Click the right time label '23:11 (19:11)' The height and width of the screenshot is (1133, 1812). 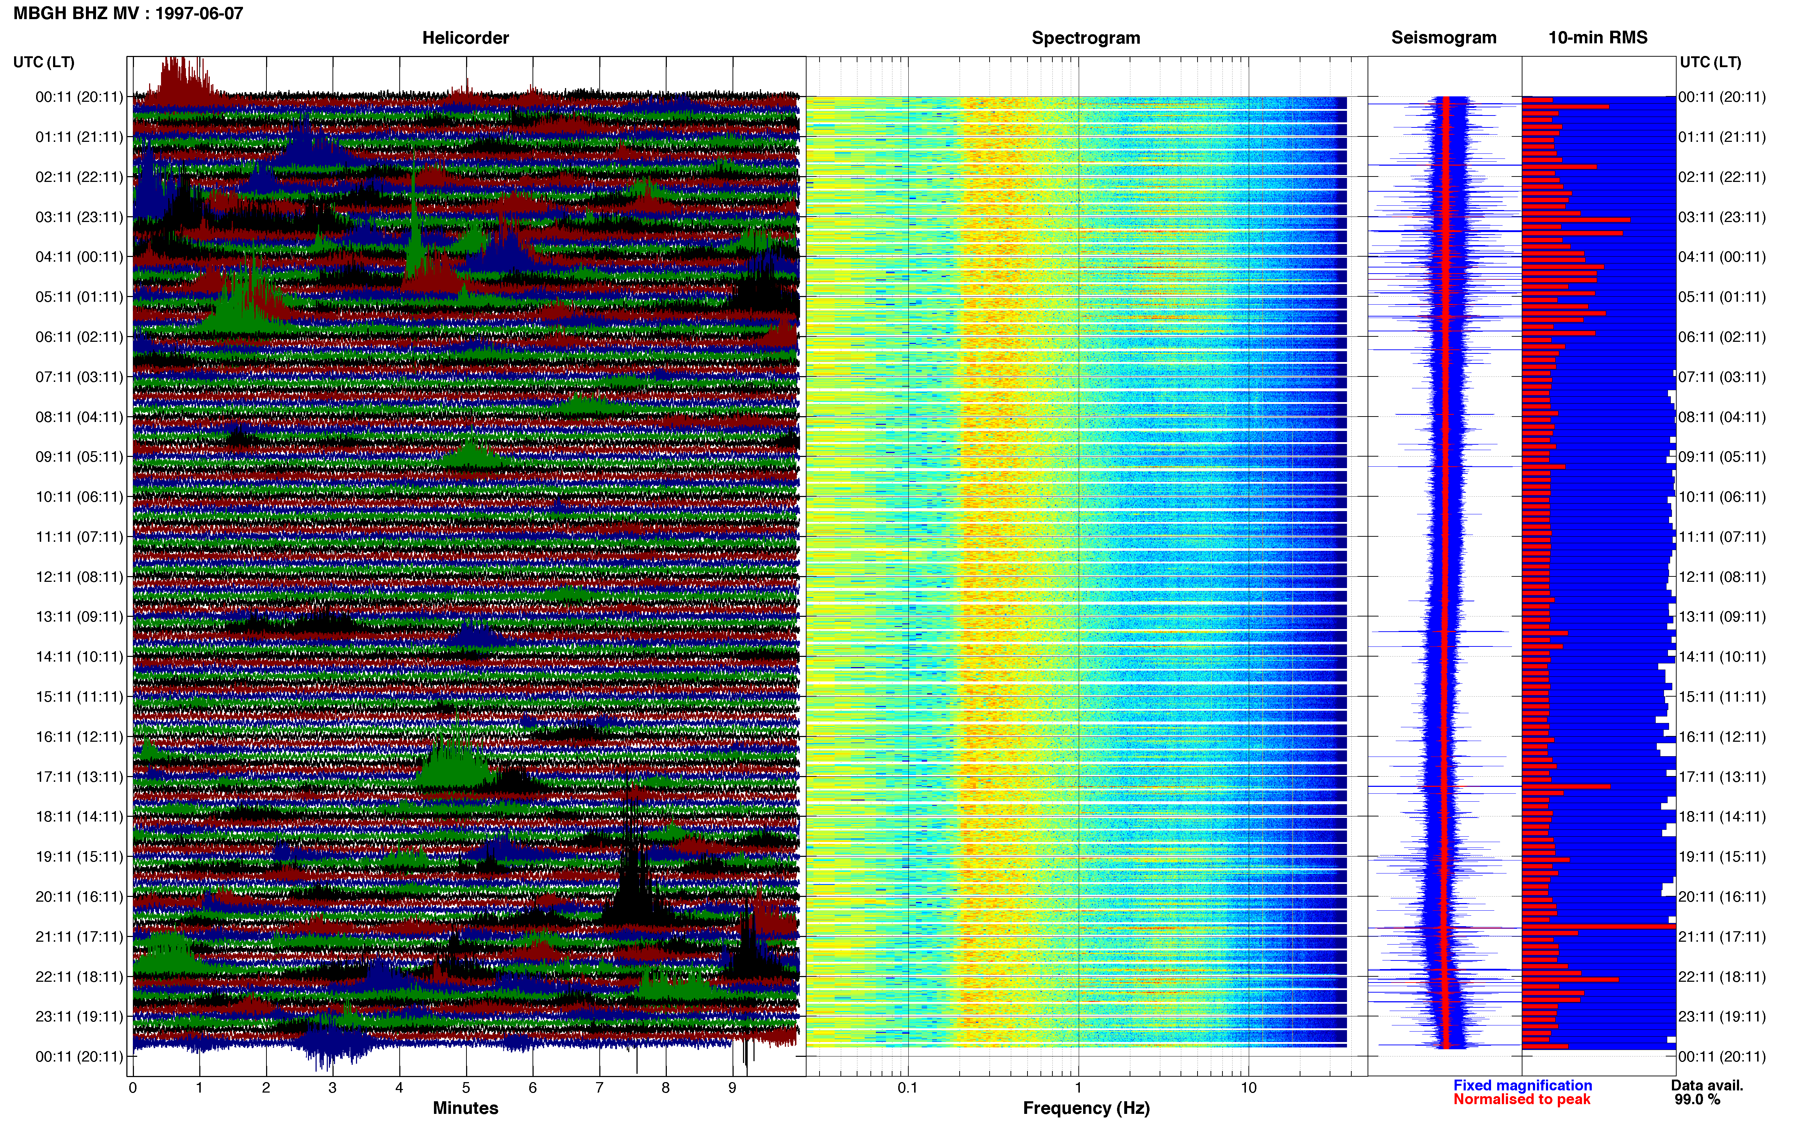1722,1017
